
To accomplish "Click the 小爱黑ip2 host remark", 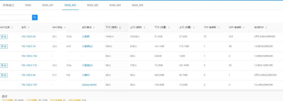I will pos(87,46).
